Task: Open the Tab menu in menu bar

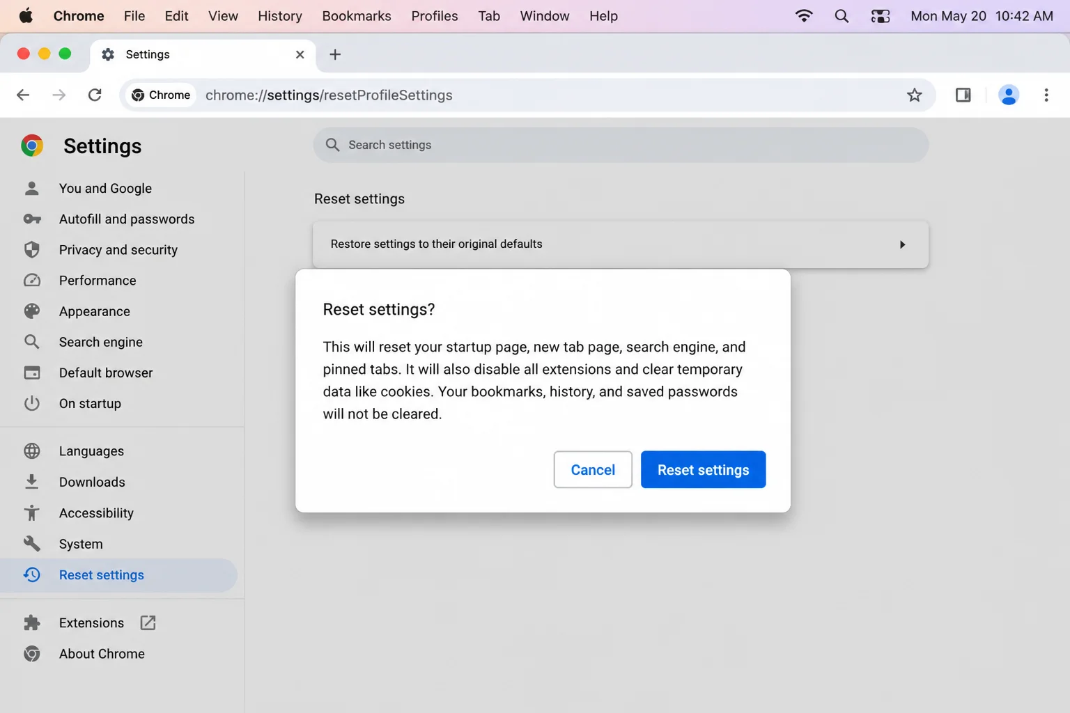Action: pyautogui.click(x=489, y=16)
